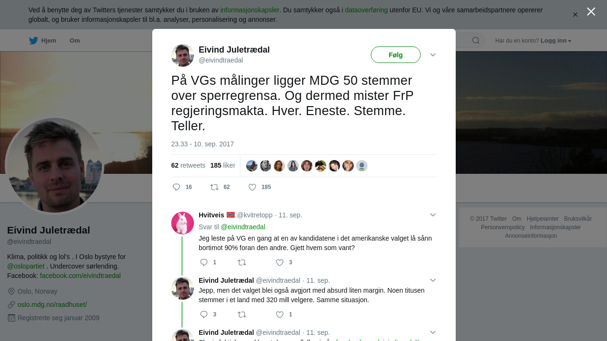
Task: Close the tweet overlay with large X
Action: pyautogui.click(x=591, y=11)
